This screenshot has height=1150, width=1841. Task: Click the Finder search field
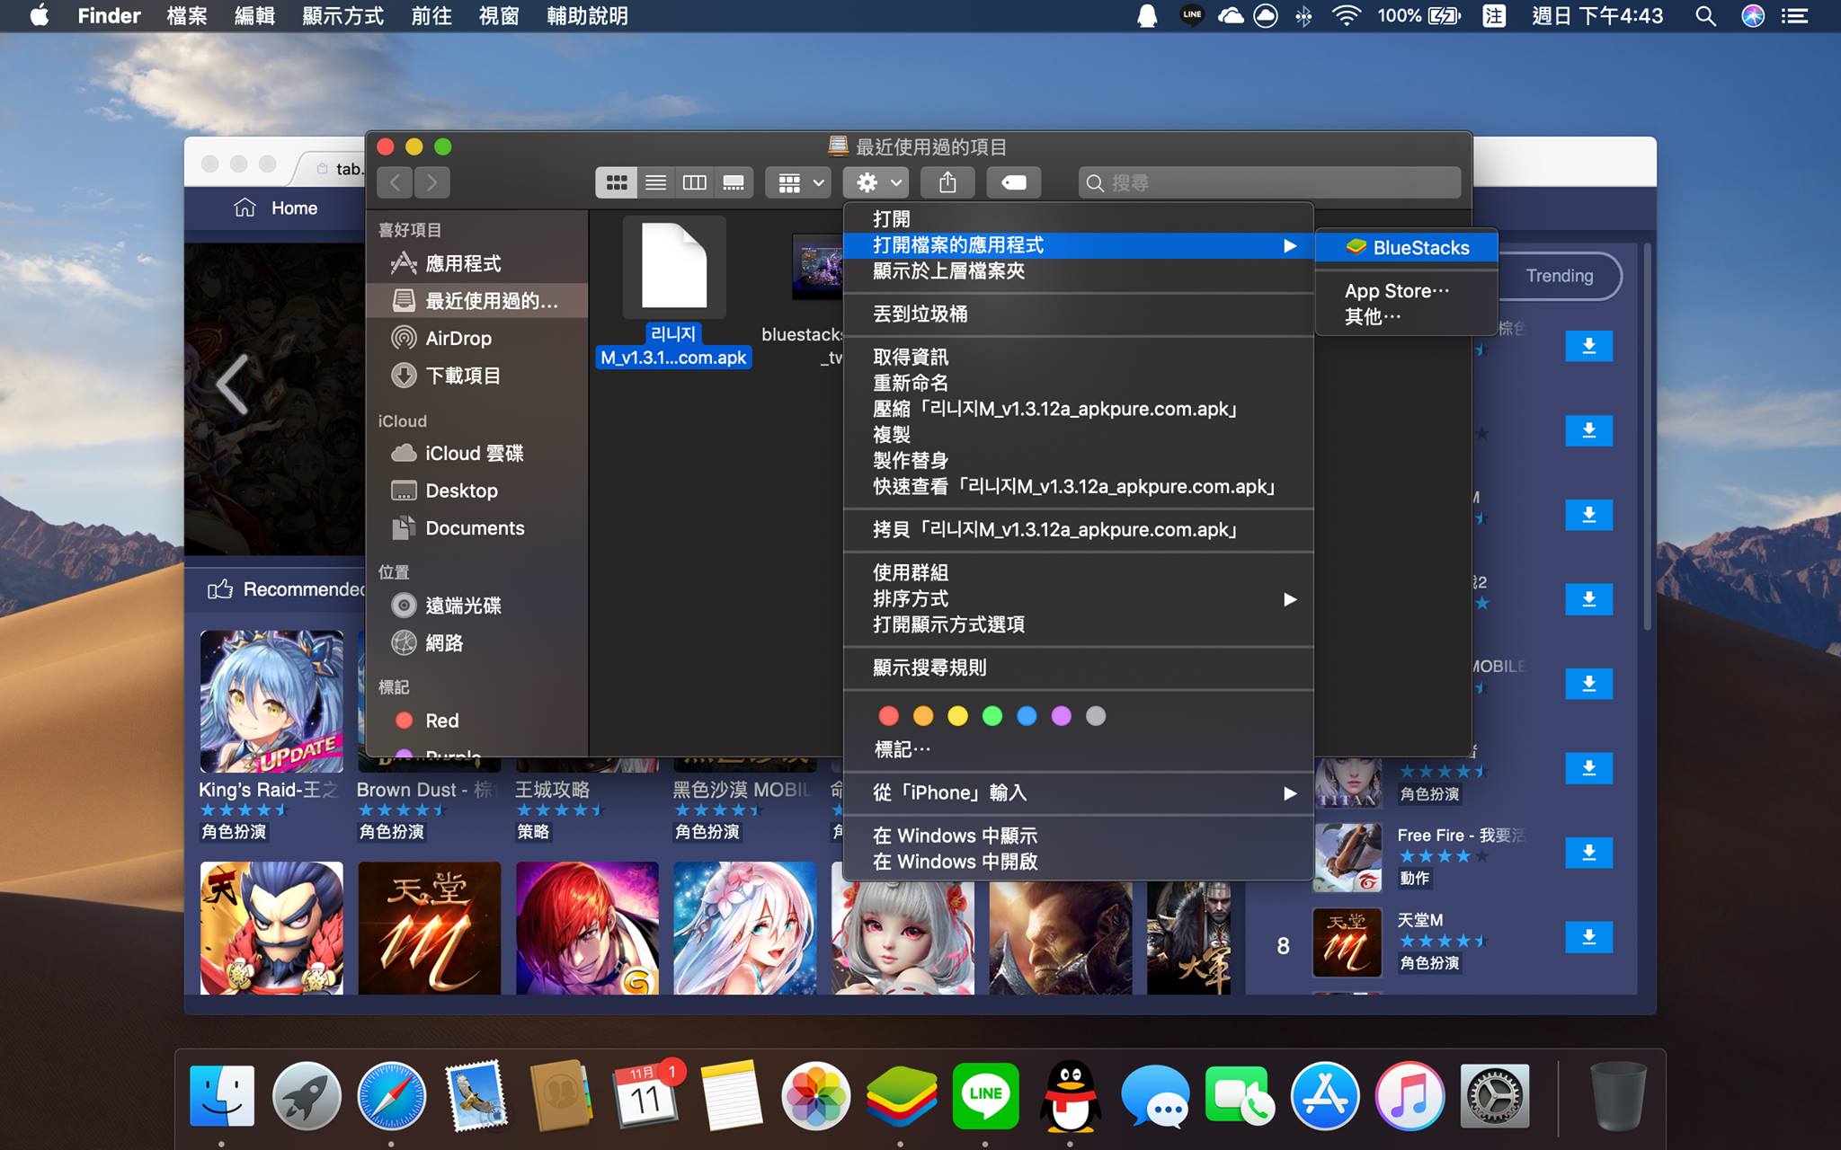pos(1269,183)
